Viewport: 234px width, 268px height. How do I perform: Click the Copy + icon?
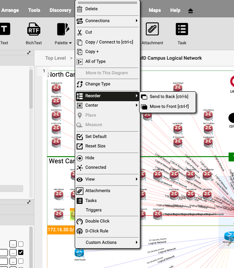tap(79, 52)
